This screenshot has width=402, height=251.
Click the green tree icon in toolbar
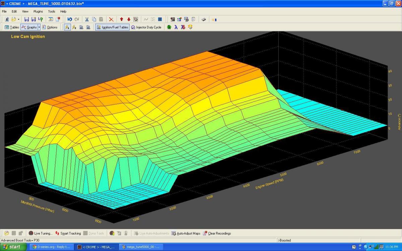coord(169,27)
